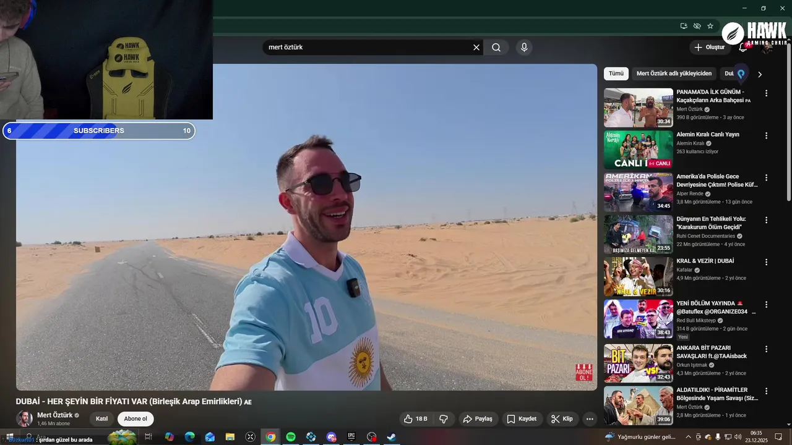Click the crossed-out eye icon in address bar
The height and width of the screenshot is (445, 792).
697,26
